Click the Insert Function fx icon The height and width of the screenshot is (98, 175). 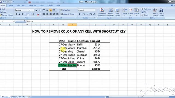click(x=25, y=21)
